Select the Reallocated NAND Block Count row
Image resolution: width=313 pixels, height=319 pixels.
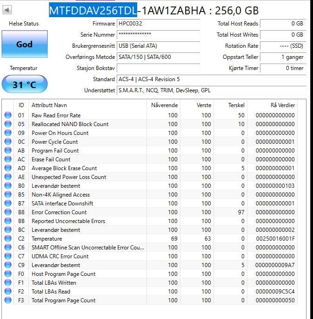pos(70,124)
